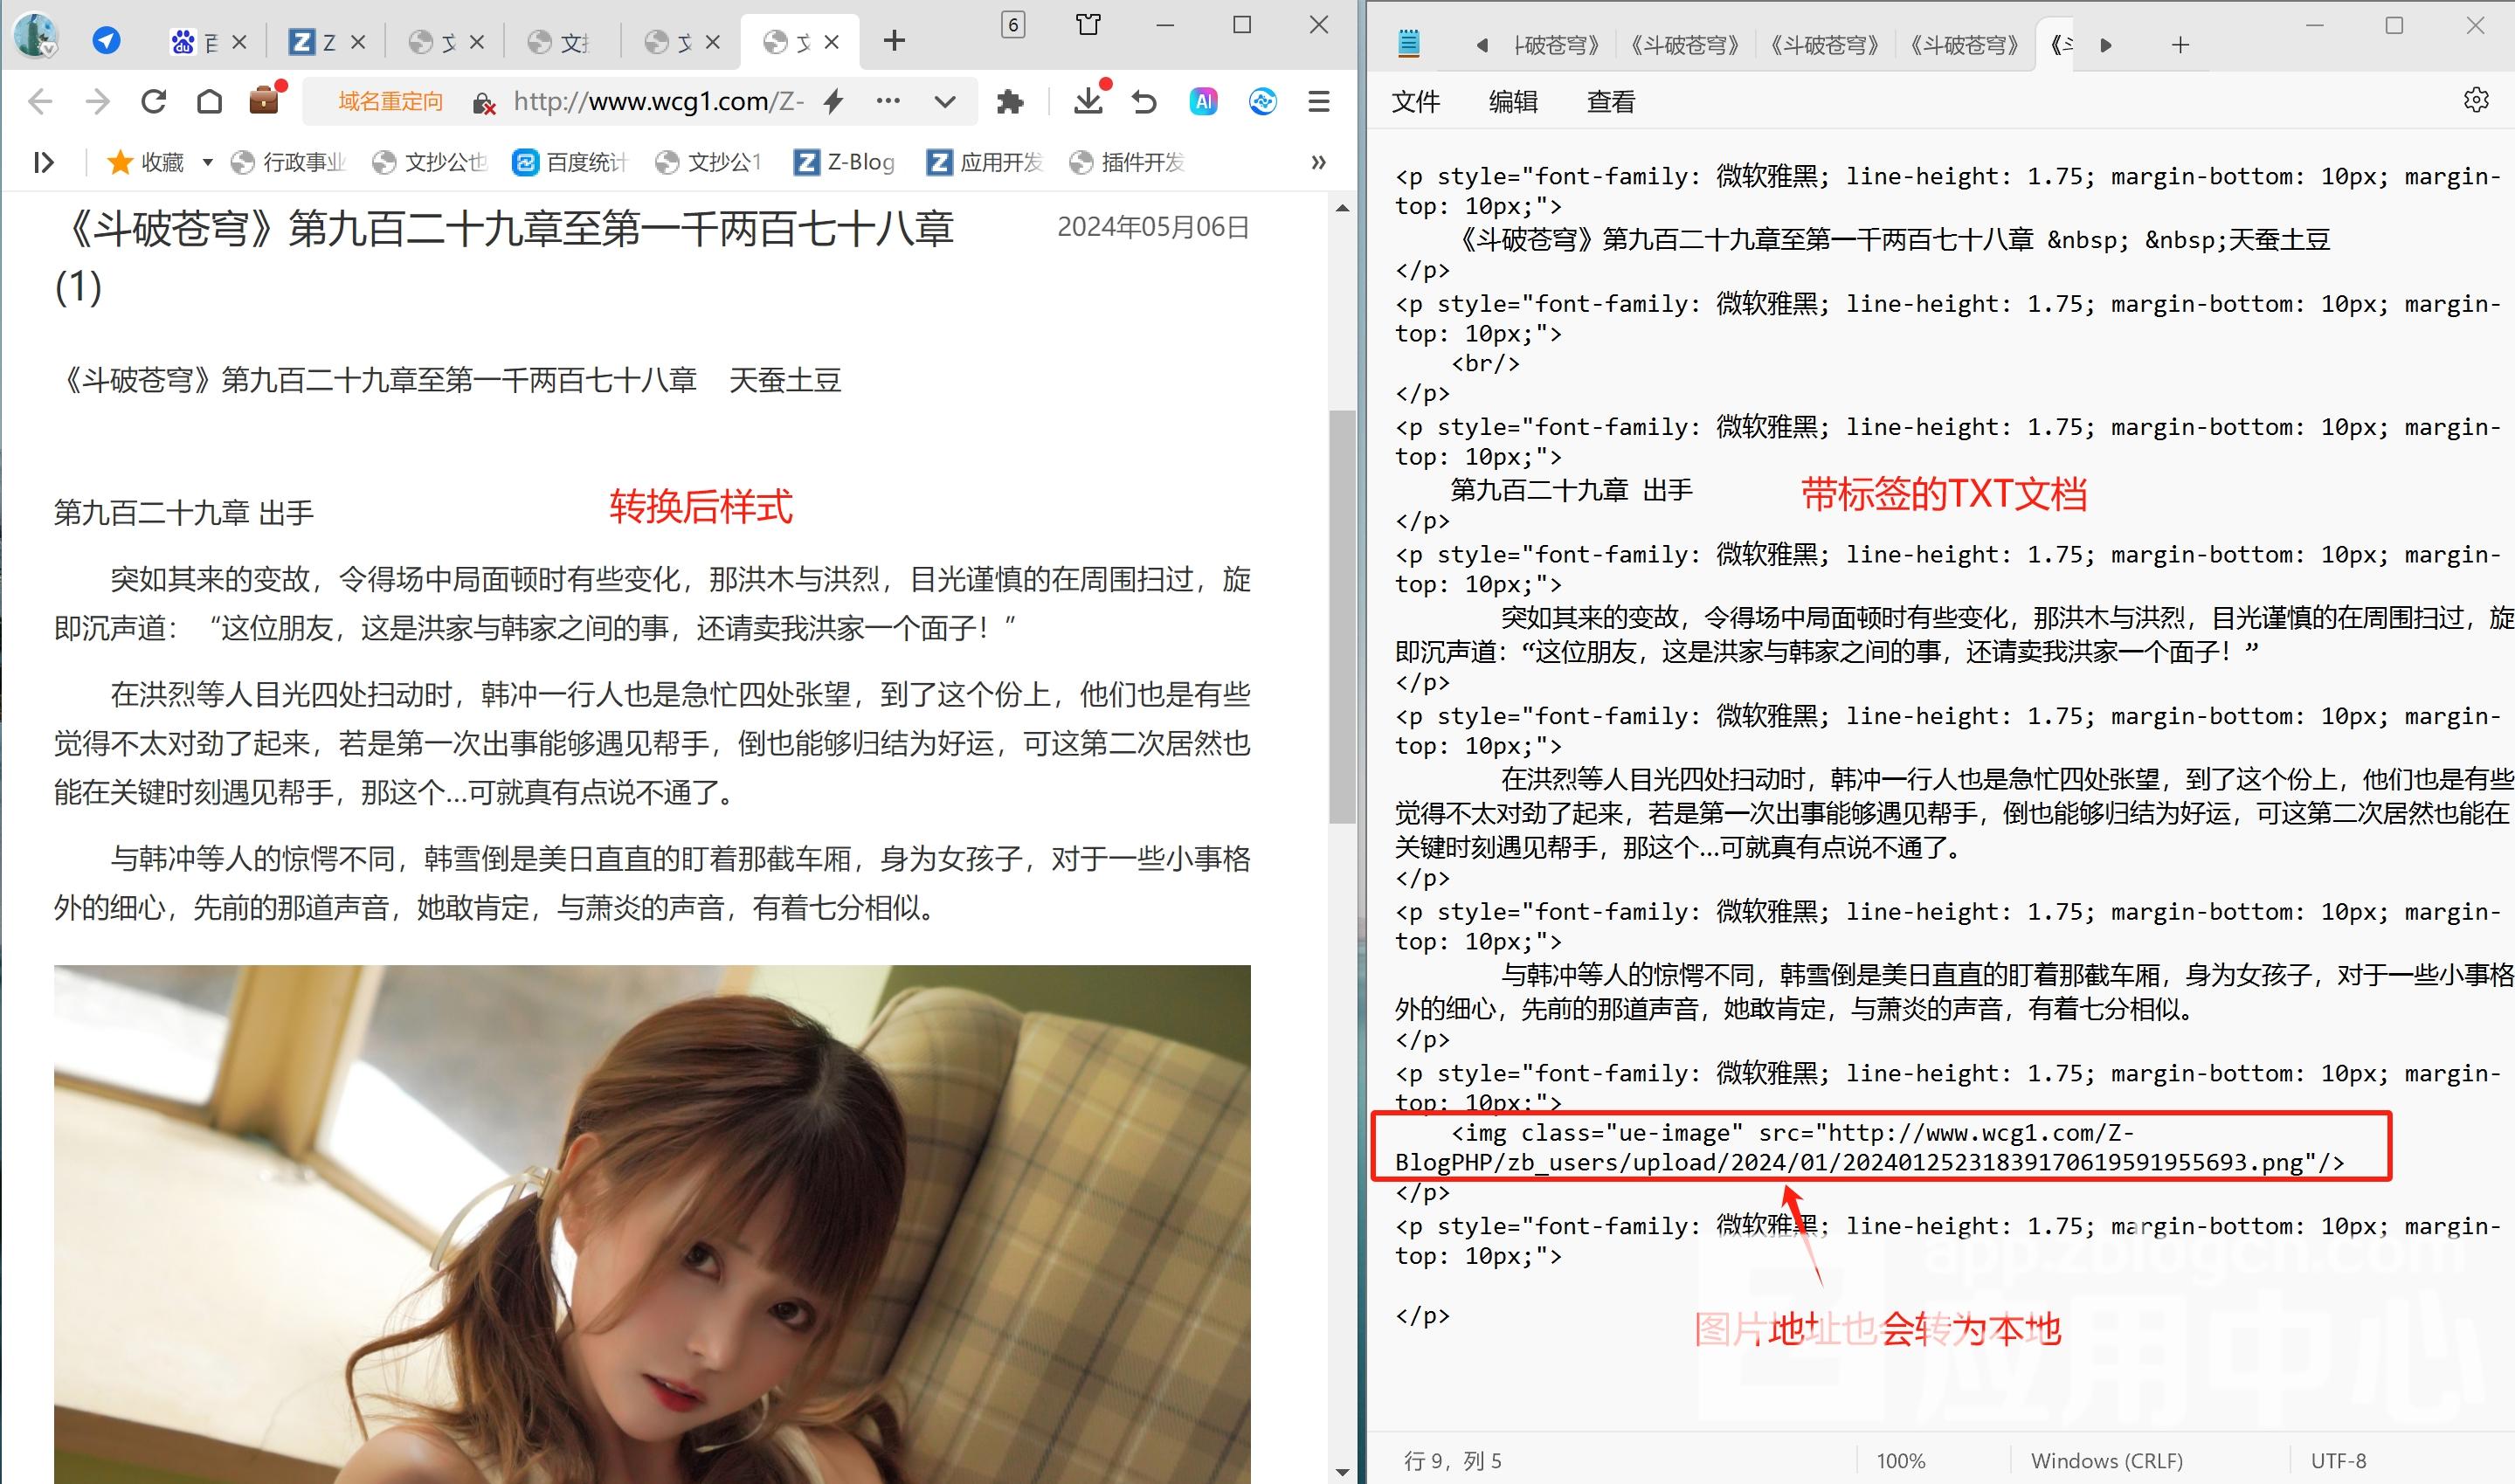Click the 行 9, 列 5 cursor position status
The width and height of the screenshot is (2515, 1484).
tap(1452, 1460)
